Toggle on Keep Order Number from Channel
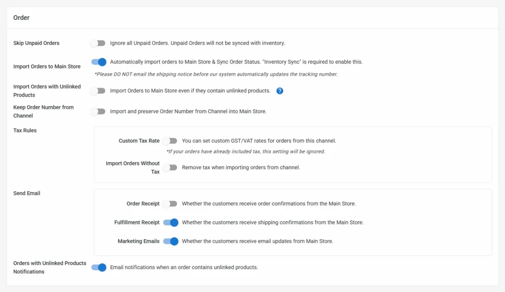 [x=98, y=111]
